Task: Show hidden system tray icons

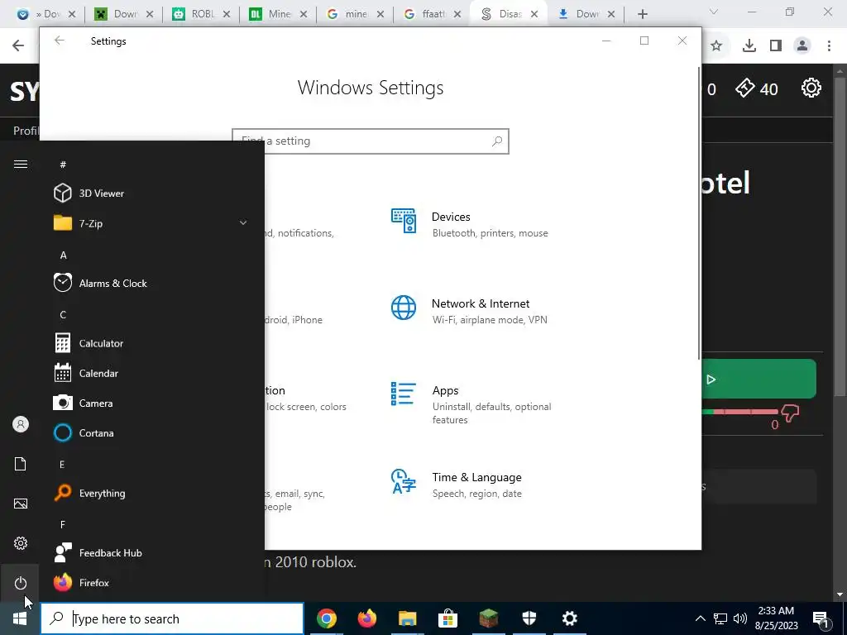Action: (x=700, y=618)
